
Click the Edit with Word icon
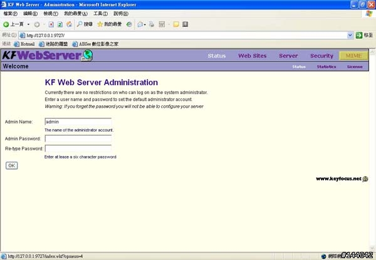[162, 24]
